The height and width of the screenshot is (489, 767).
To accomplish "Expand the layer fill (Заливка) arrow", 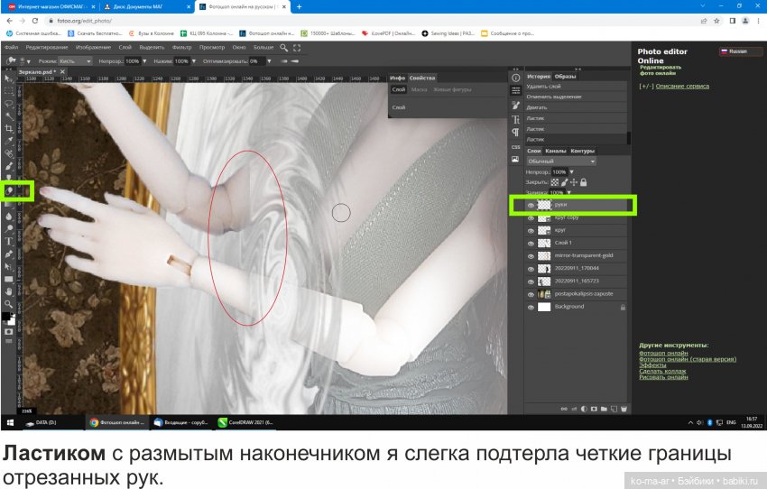I will [x=568, y=192].
